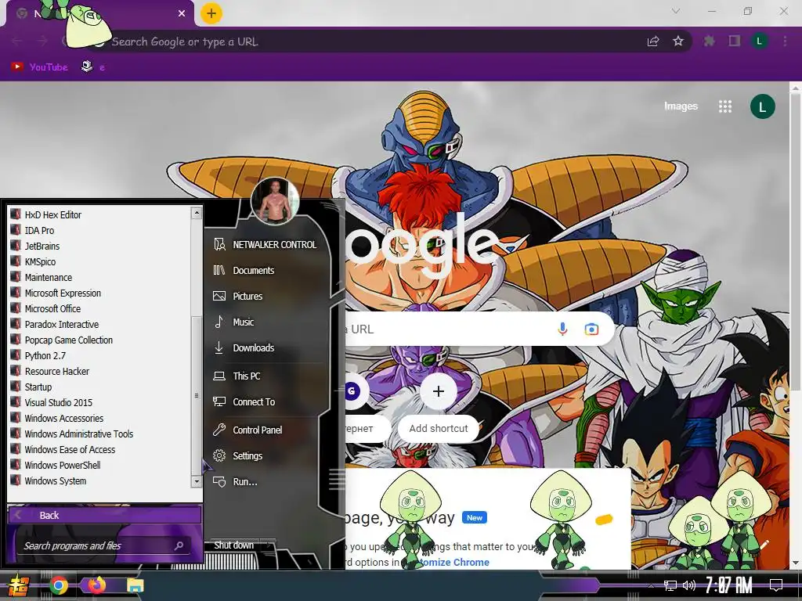The height and width of the screenshot is (601, 802).
Task: Open the Google apps grid
Action: pyautogui.click(x=724, y=106)
